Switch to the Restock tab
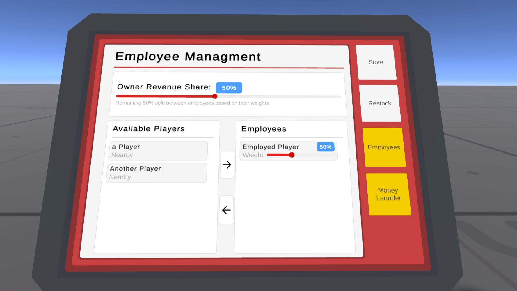Screen dimensions: 517x291 click(x=380, y=103)
